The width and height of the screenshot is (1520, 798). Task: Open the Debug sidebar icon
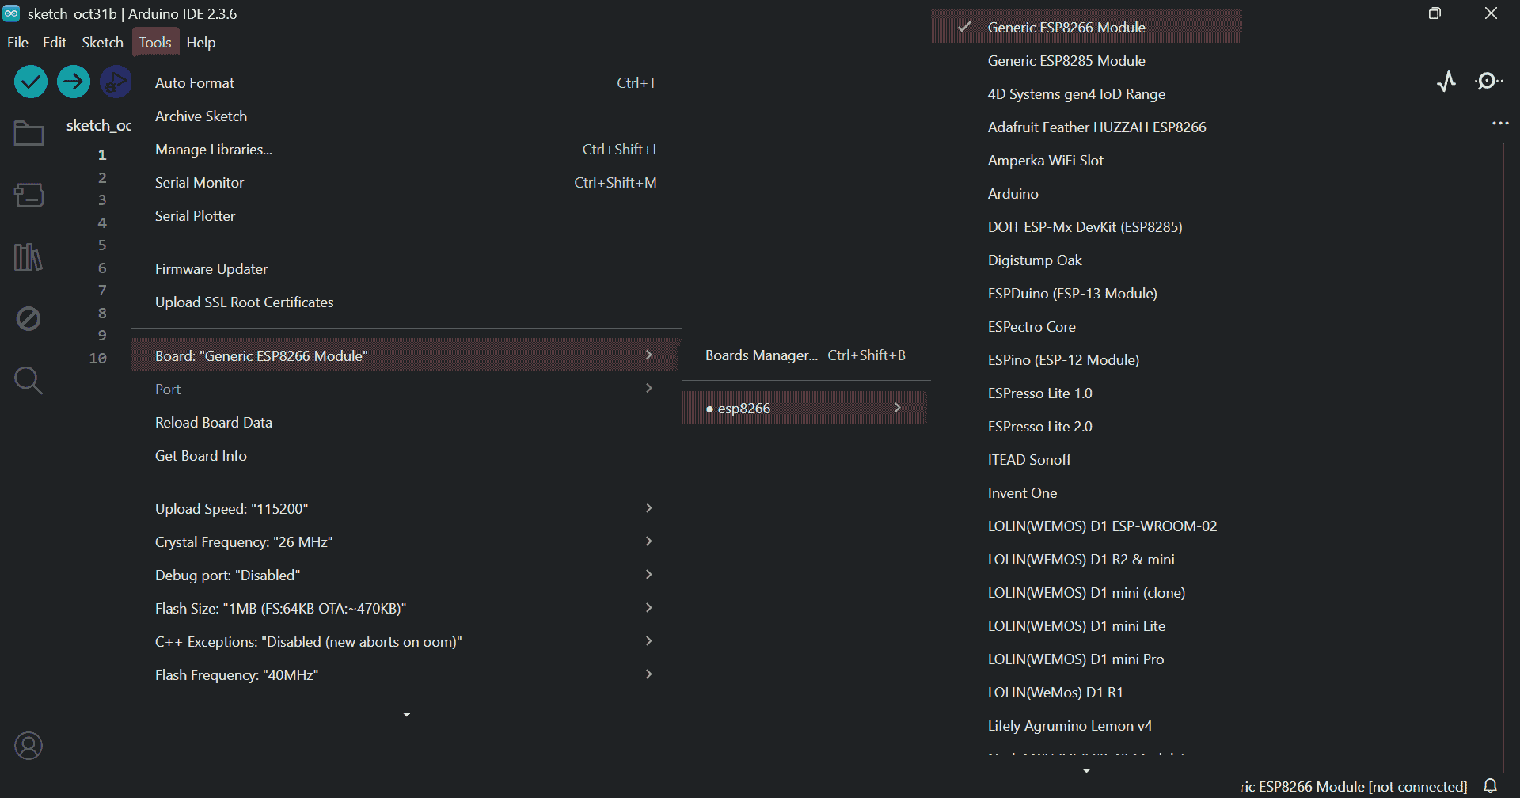point(28,319)
